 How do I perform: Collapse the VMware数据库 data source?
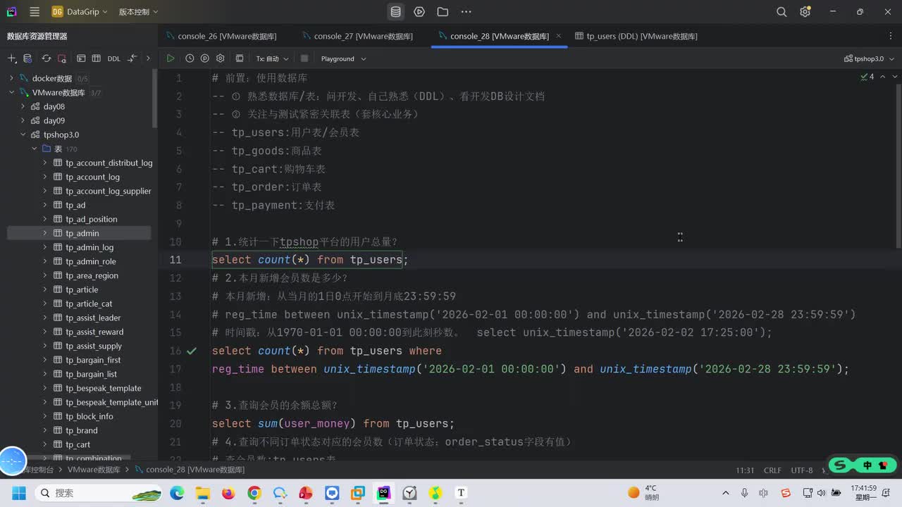pyautogui.click(x=11, y=92)
